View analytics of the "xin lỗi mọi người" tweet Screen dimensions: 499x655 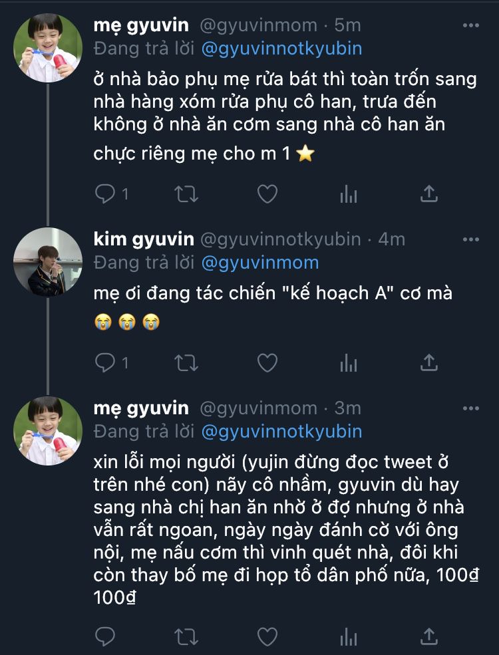tap(348, 636)
